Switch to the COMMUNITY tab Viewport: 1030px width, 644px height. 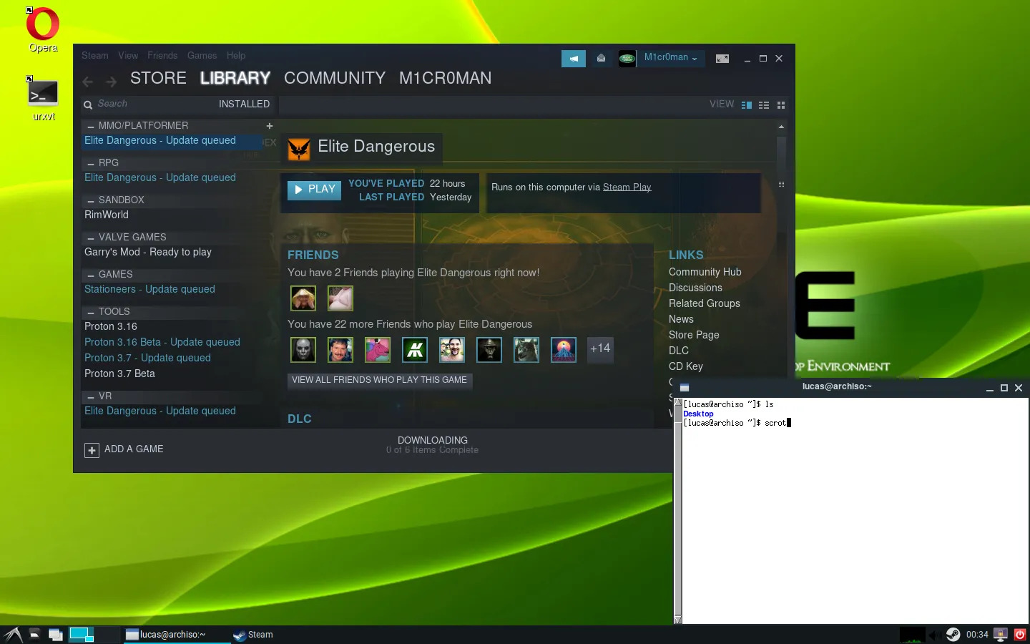(x=335, y=78)
